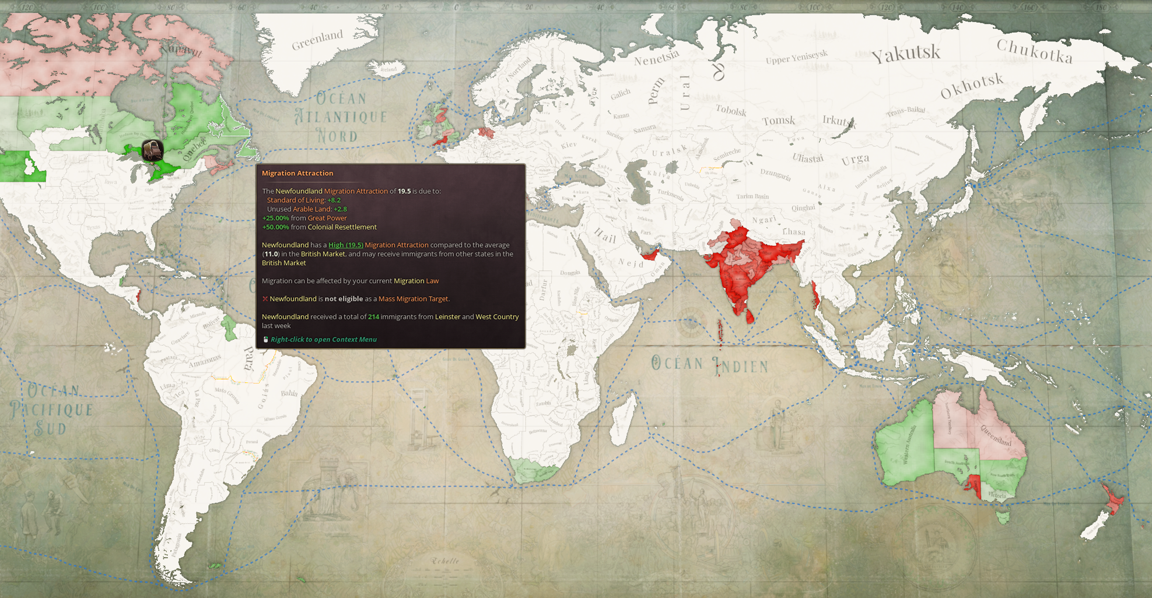Select the Queensland state in Australia
Viewport: 1152px width, 598px height.
(997, 435)
